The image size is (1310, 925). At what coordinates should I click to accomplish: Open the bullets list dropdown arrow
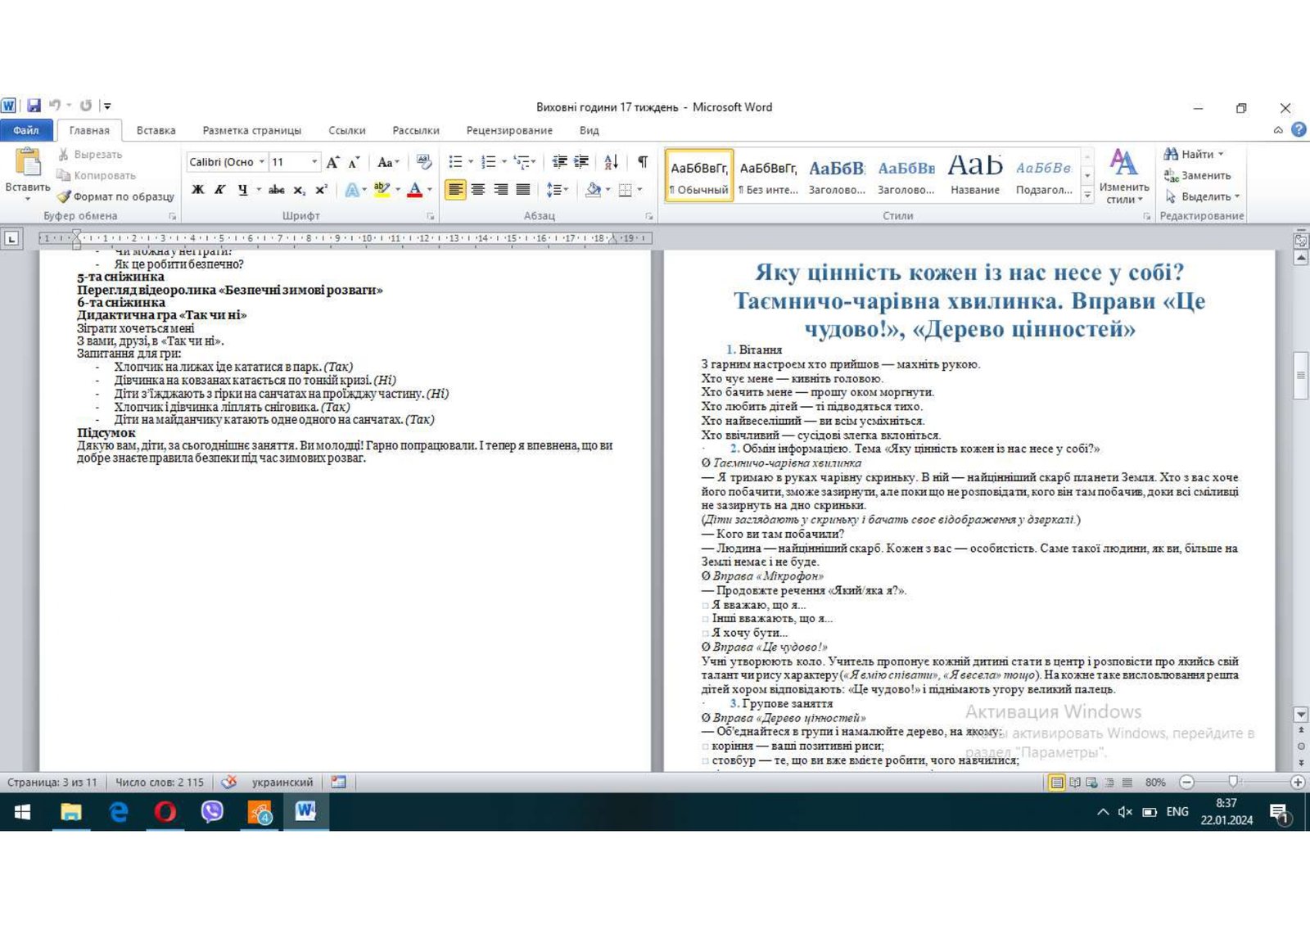coord(471,162)
